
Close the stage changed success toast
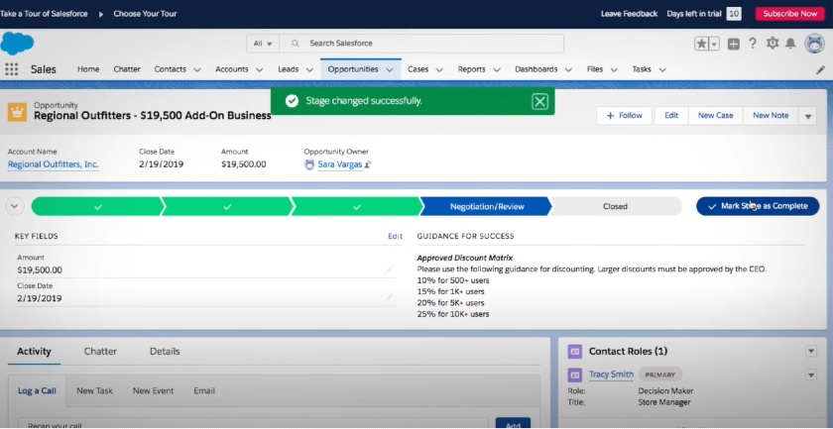pyautogui.click(x=539, y=101)
